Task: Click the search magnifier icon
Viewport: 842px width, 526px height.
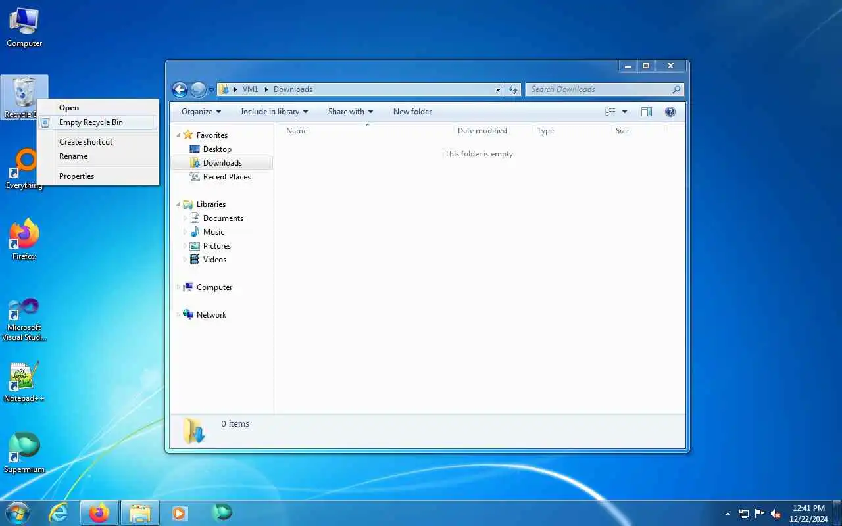Action: tap(676, 89)
